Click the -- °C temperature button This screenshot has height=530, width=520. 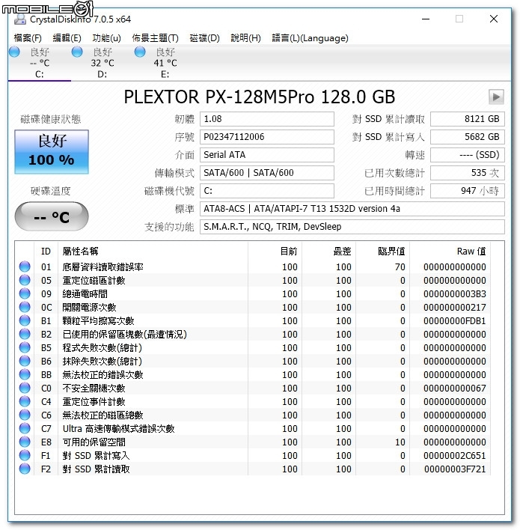coord(52,216)
